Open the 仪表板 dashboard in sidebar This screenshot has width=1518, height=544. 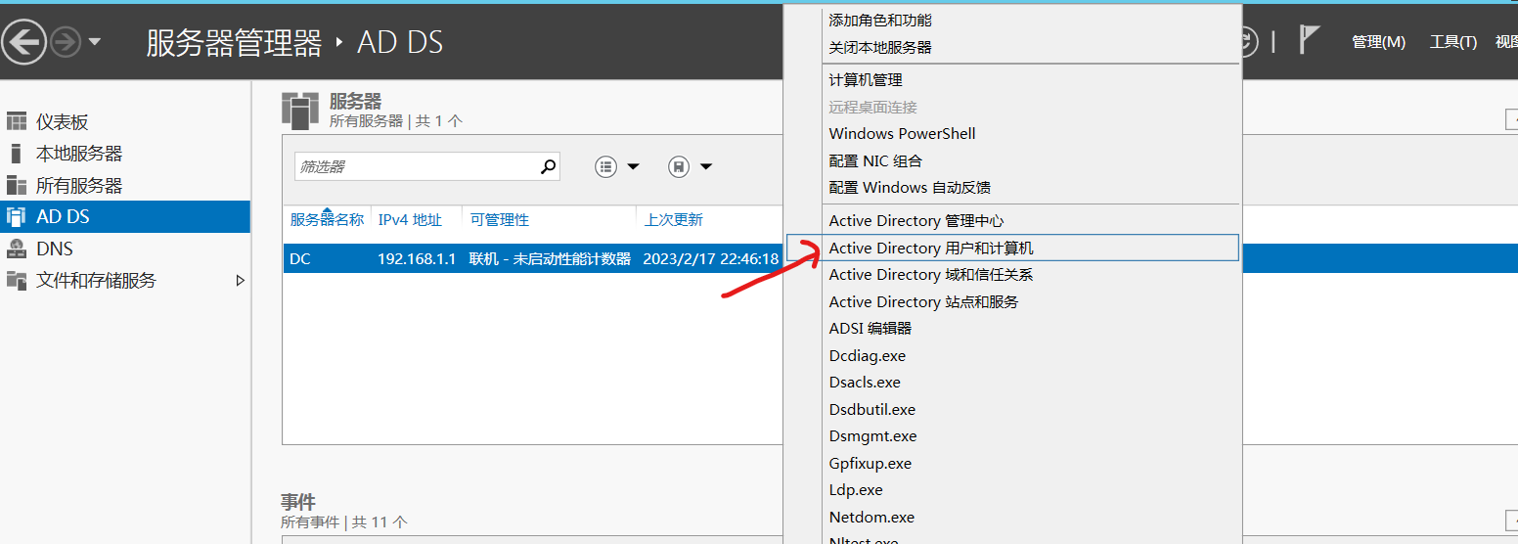[63, 122]
